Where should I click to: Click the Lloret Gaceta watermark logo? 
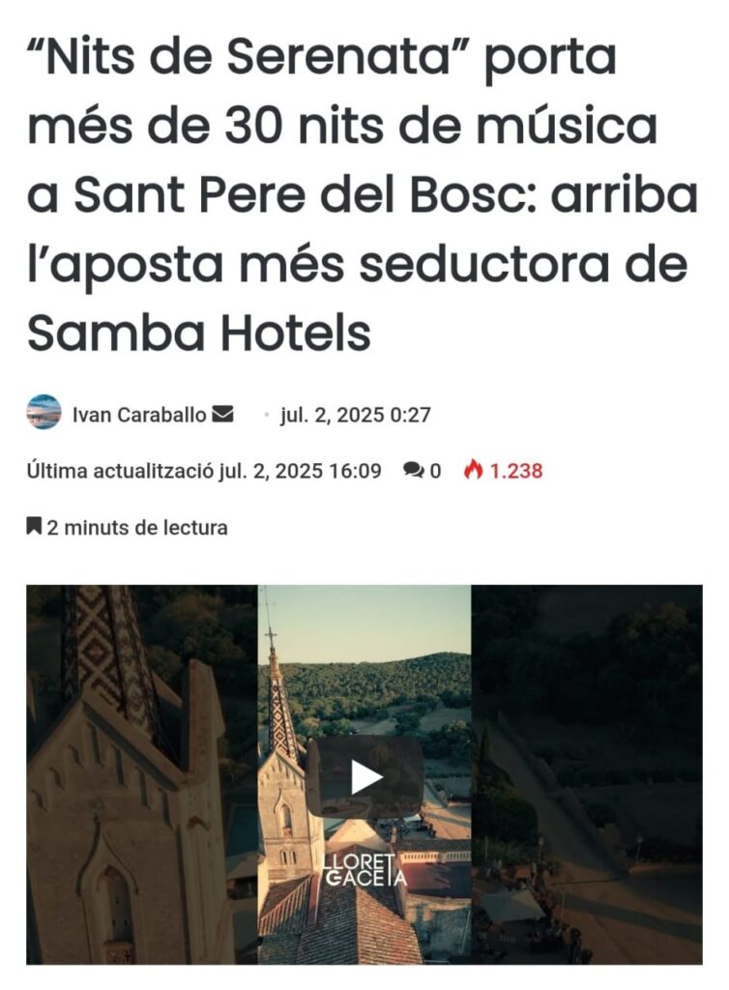point(364,870)
